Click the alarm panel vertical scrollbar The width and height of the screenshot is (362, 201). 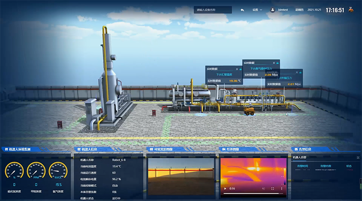coord(361,184)
